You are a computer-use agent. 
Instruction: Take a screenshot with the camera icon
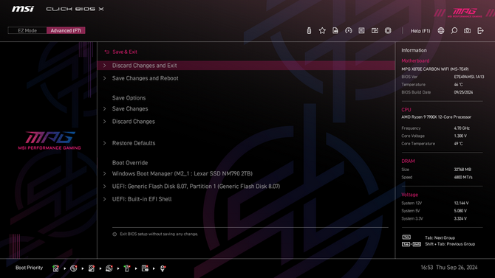pos(467,30)
